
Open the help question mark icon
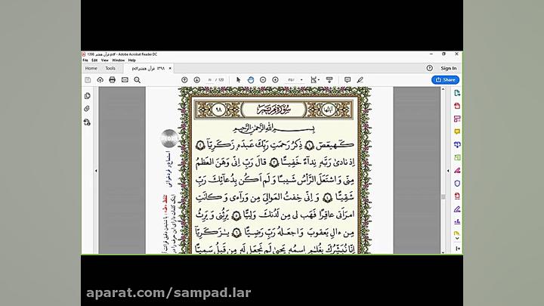pyautogui.click(x=429, y=68)
